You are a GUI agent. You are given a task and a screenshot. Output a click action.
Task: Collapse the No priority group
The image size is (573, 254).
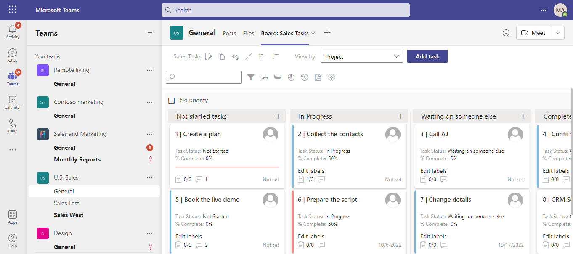pos(171,100)
